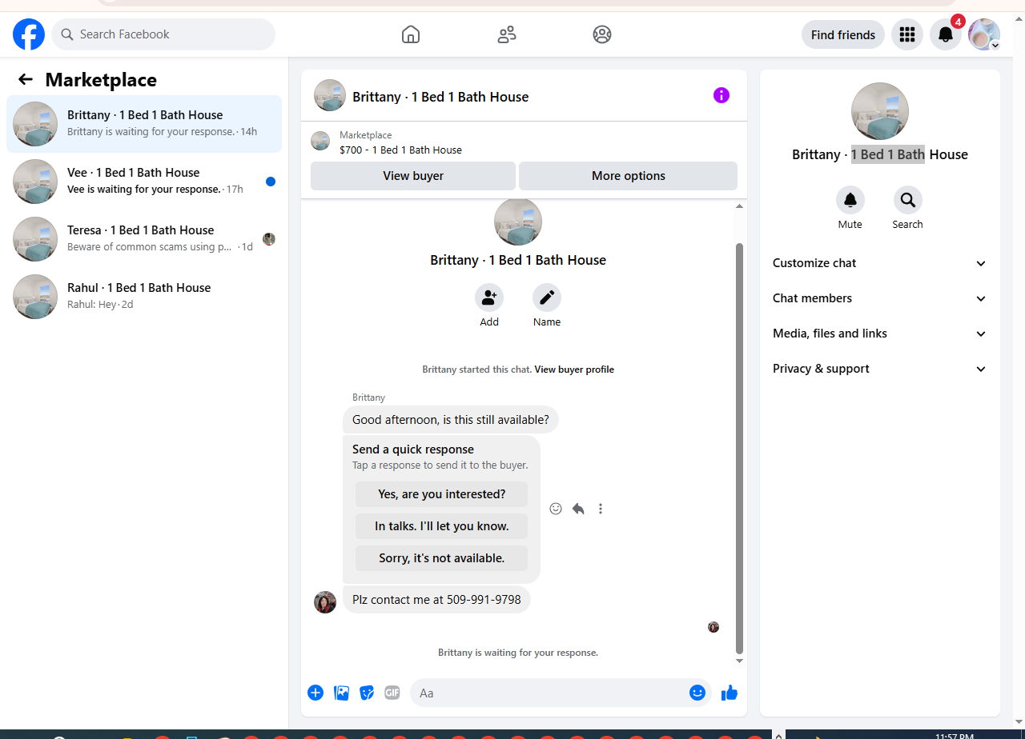1025x739 pixels.
Task: Open Teresa conversation in chat list
Action: pos(144,239)
